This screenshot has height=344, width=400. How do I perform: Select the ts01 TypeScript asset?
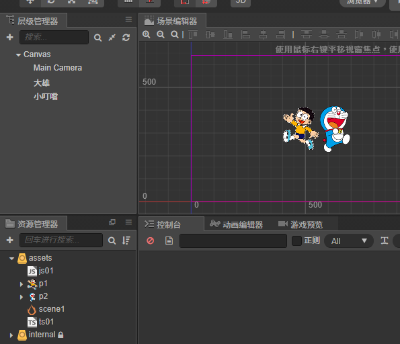46,322
